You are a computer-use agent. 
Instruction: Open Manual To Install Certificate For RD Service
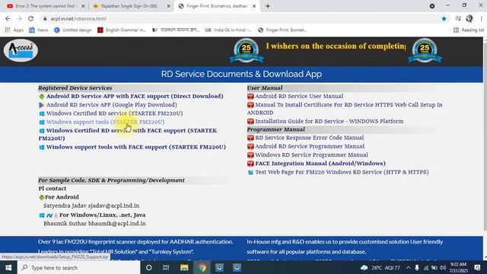(x=345, y=109)
